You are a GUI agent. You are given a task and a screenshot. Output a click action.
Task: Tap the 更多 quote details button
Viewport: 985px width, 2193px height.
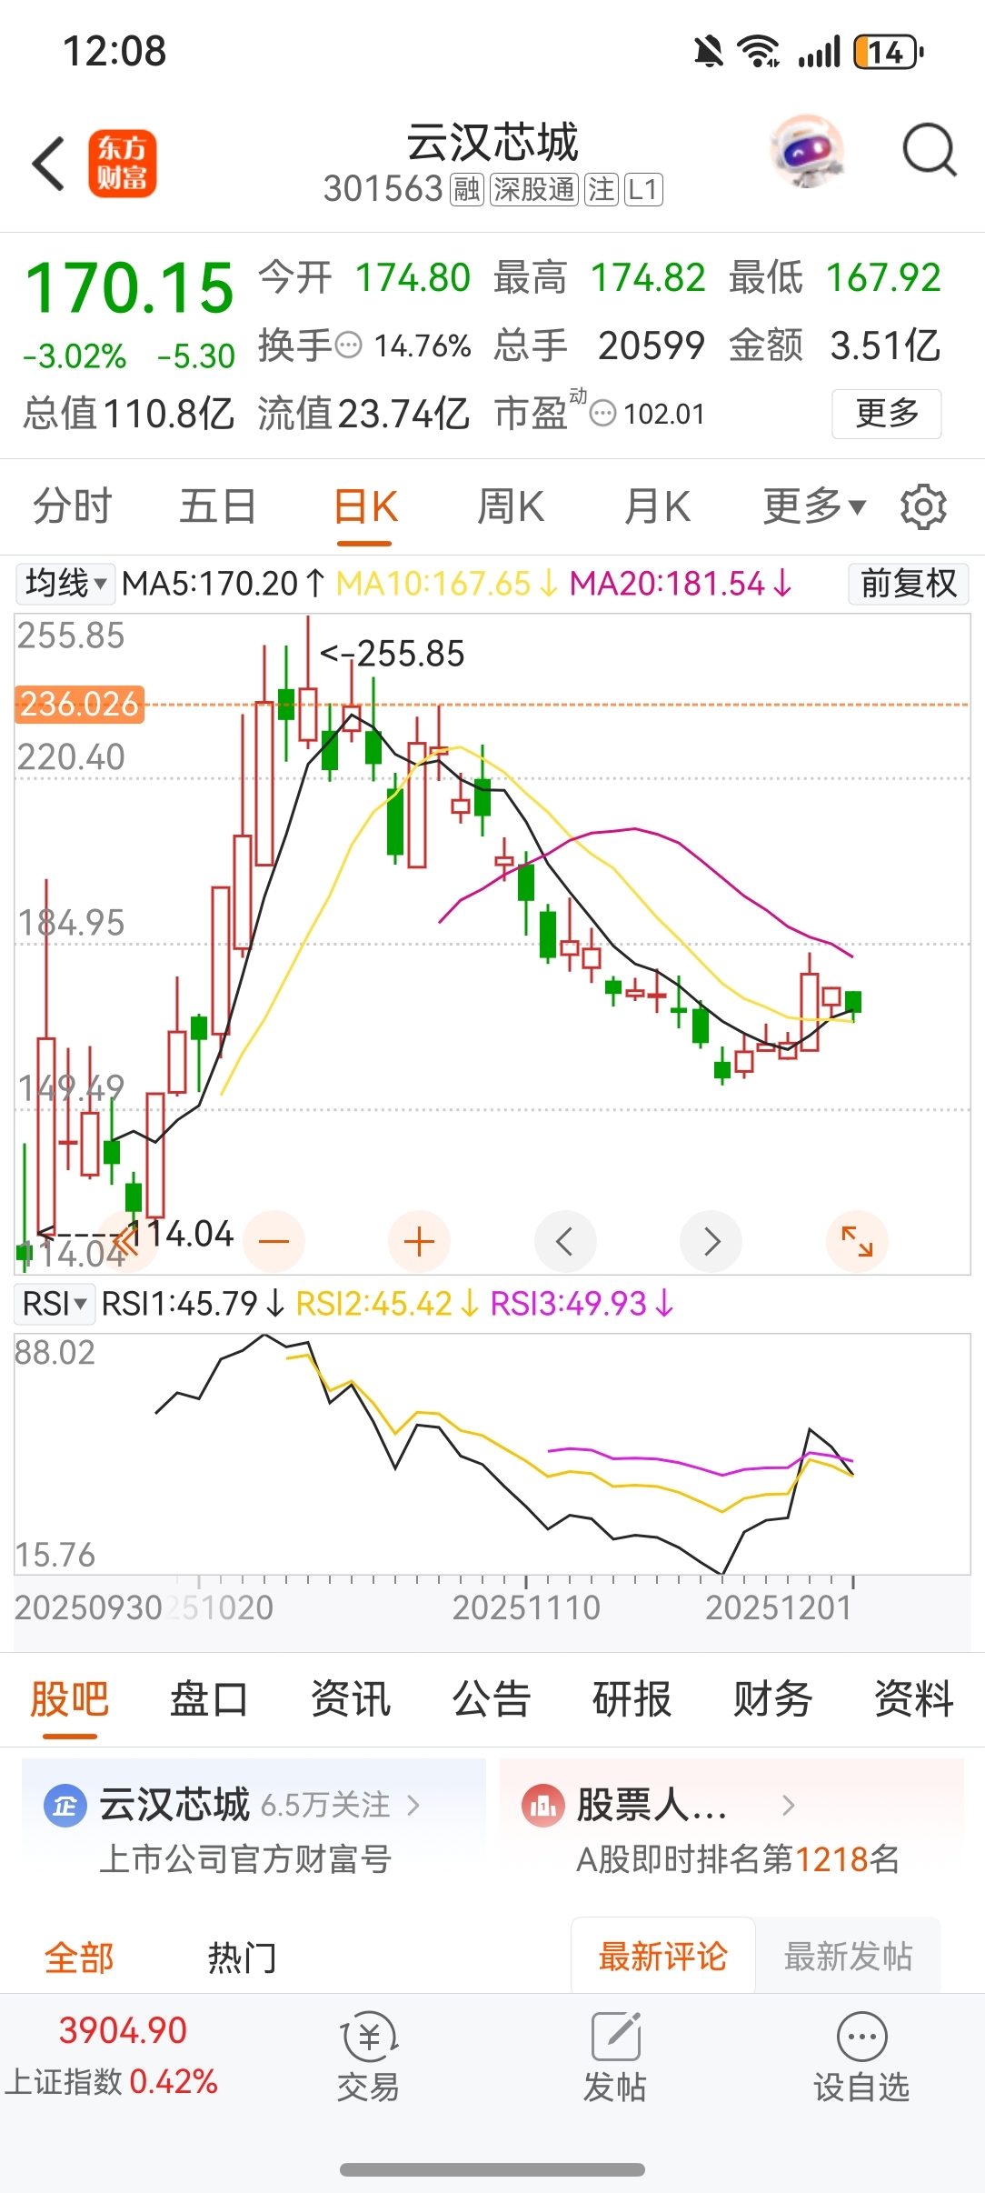click(x=887, y=414)
